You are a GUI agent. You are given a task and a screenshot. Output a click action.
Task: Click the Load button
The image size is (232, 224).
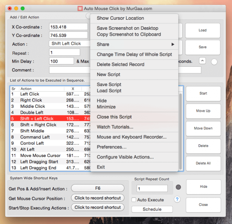click(203, 30)
